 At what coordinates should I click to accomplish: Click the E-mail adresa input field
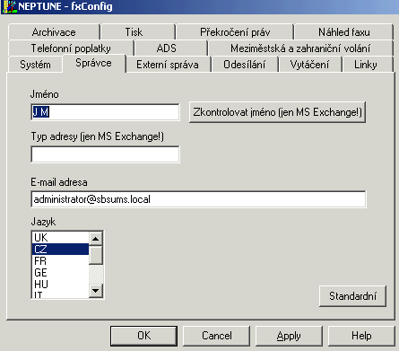(198, 199)
